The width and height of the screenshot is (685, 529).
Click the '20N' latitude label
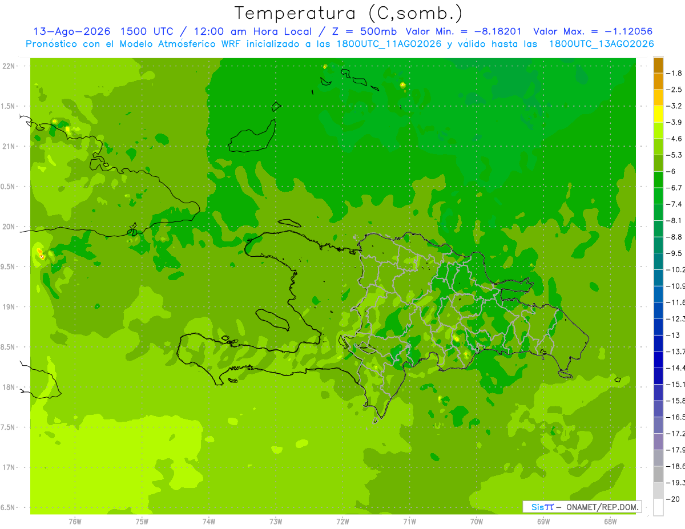click(x=9, y=227)
